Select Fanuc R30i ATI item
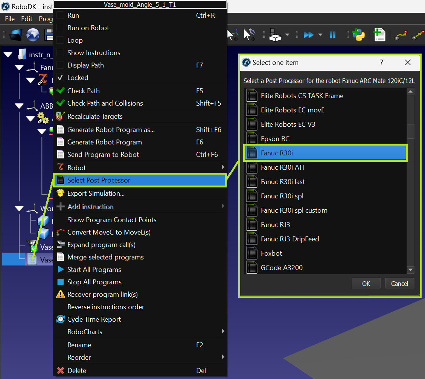The image size is (425, 379). [x=325, y=167]
